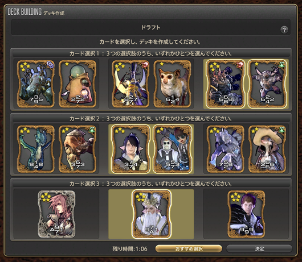Viewport: 302px width, 262px height.
Task: Click the カード選択1 section header
Action: (151, 53)
